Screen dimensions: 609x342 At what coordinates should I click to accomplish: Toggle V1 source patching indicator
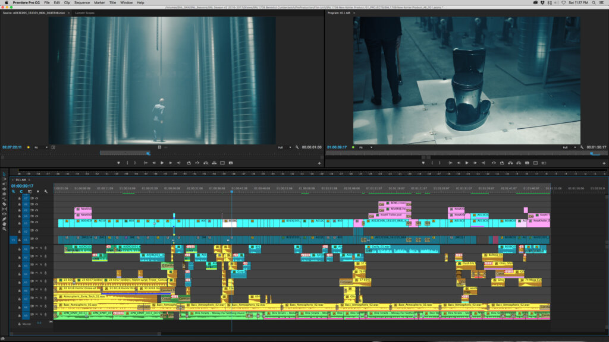(14, 240)
